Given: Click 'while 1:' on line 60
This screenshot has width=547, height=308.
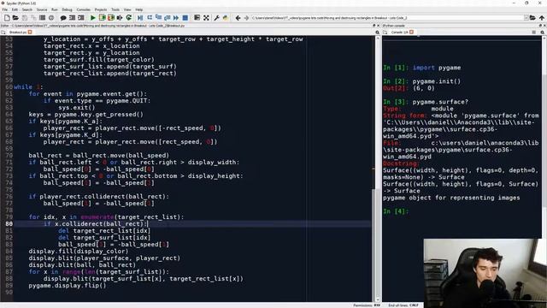Looking at the screenshot, I should 28,87.
